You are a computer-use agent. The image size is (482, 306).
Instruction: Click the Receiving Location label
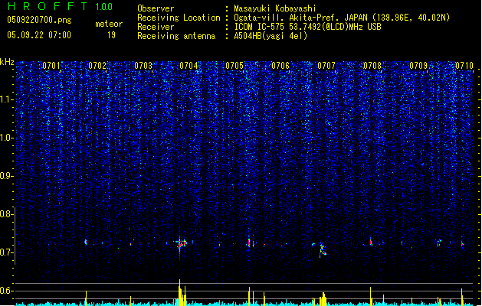pyautogui.click(x=179, y=18)
